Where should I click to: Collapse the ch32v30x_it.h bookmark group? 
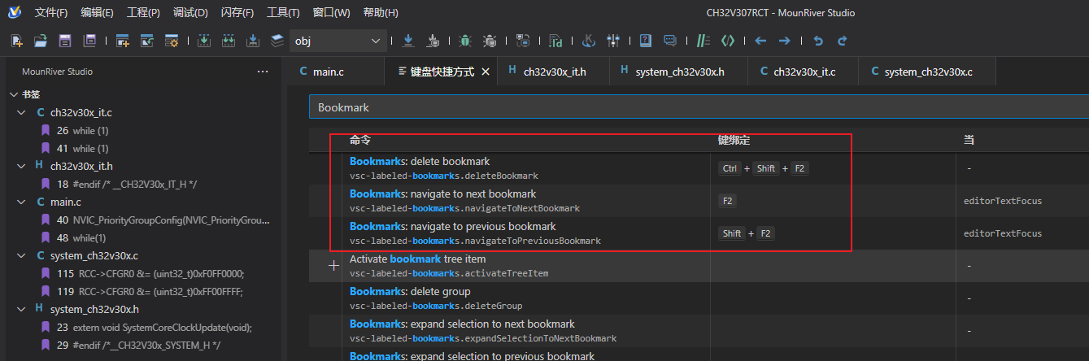tap(22, 166)
